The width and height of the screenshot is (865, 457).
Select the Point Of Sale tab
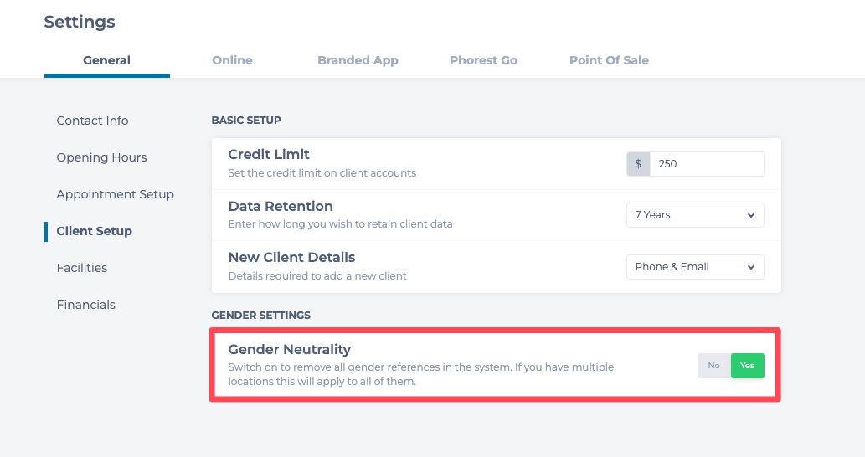tap(609, 60)
